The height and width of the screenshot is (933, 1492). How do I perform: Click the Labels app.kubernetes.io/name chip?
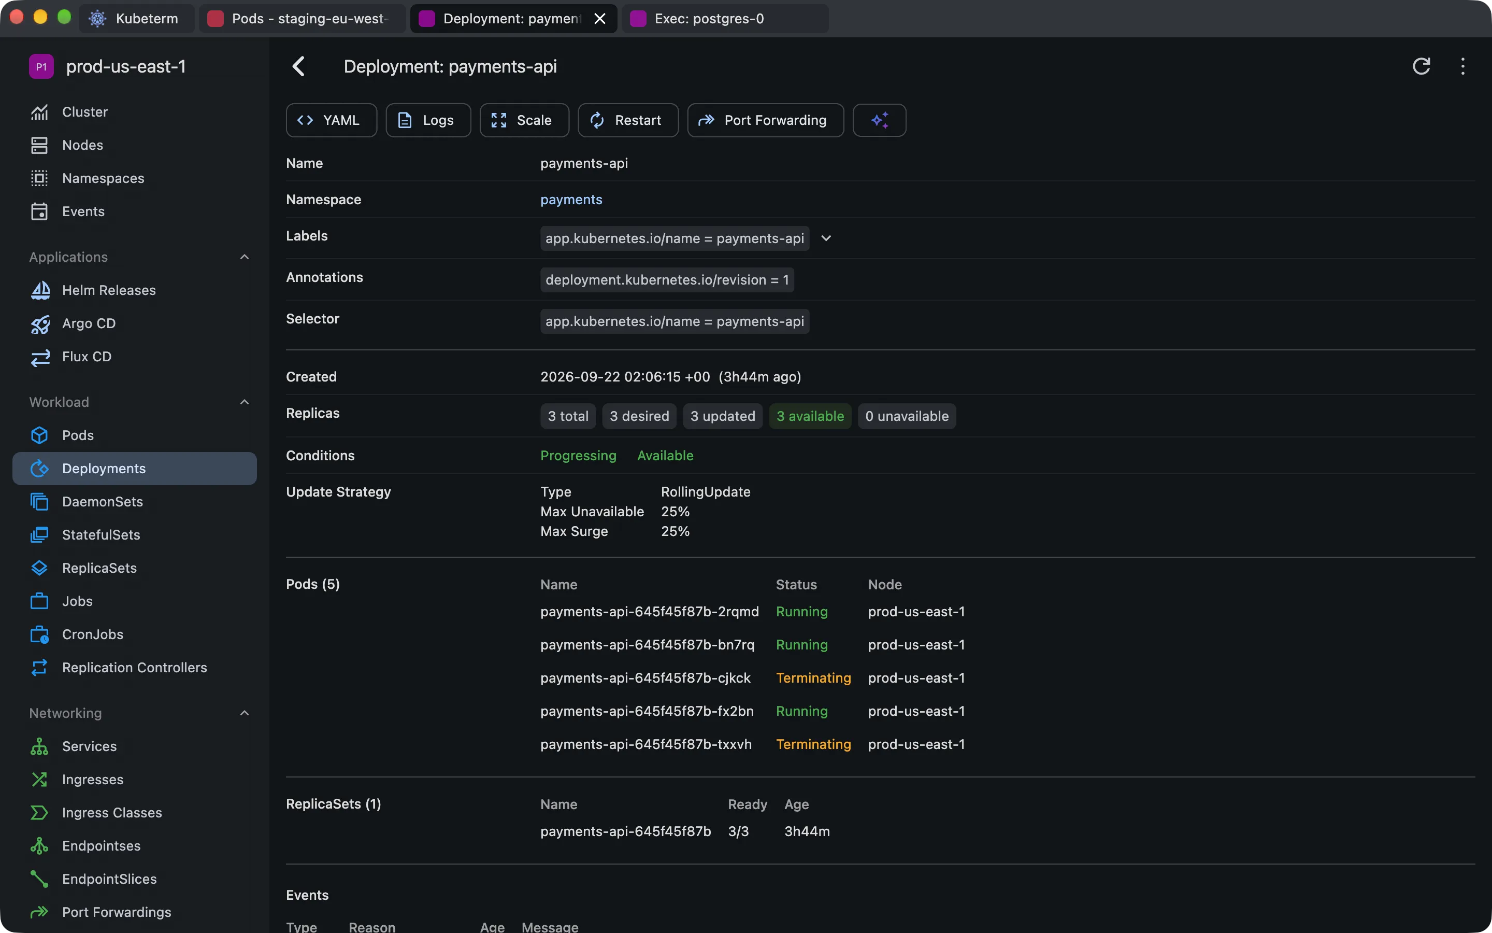[674, 238]
